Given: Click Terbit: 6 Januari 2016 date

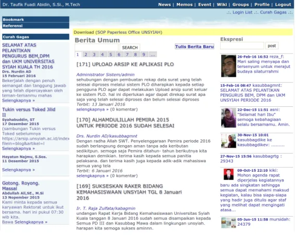Looking at the screenshot, I should tap(99, 171).
